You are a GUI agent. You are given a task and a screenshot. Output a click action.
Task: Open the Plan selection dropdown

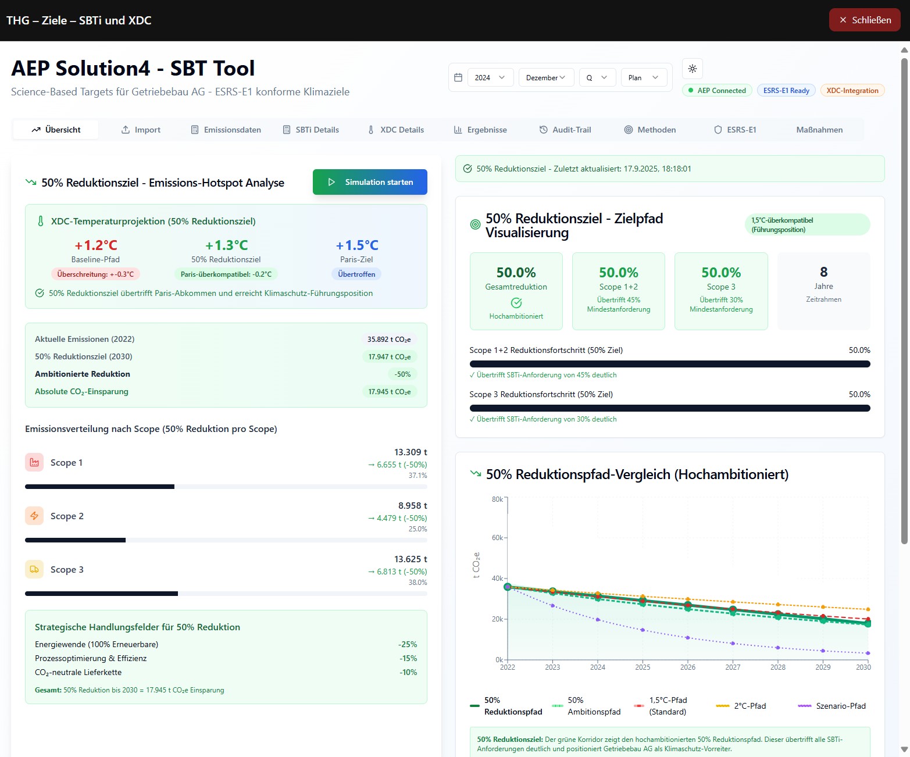pos(643,77)
